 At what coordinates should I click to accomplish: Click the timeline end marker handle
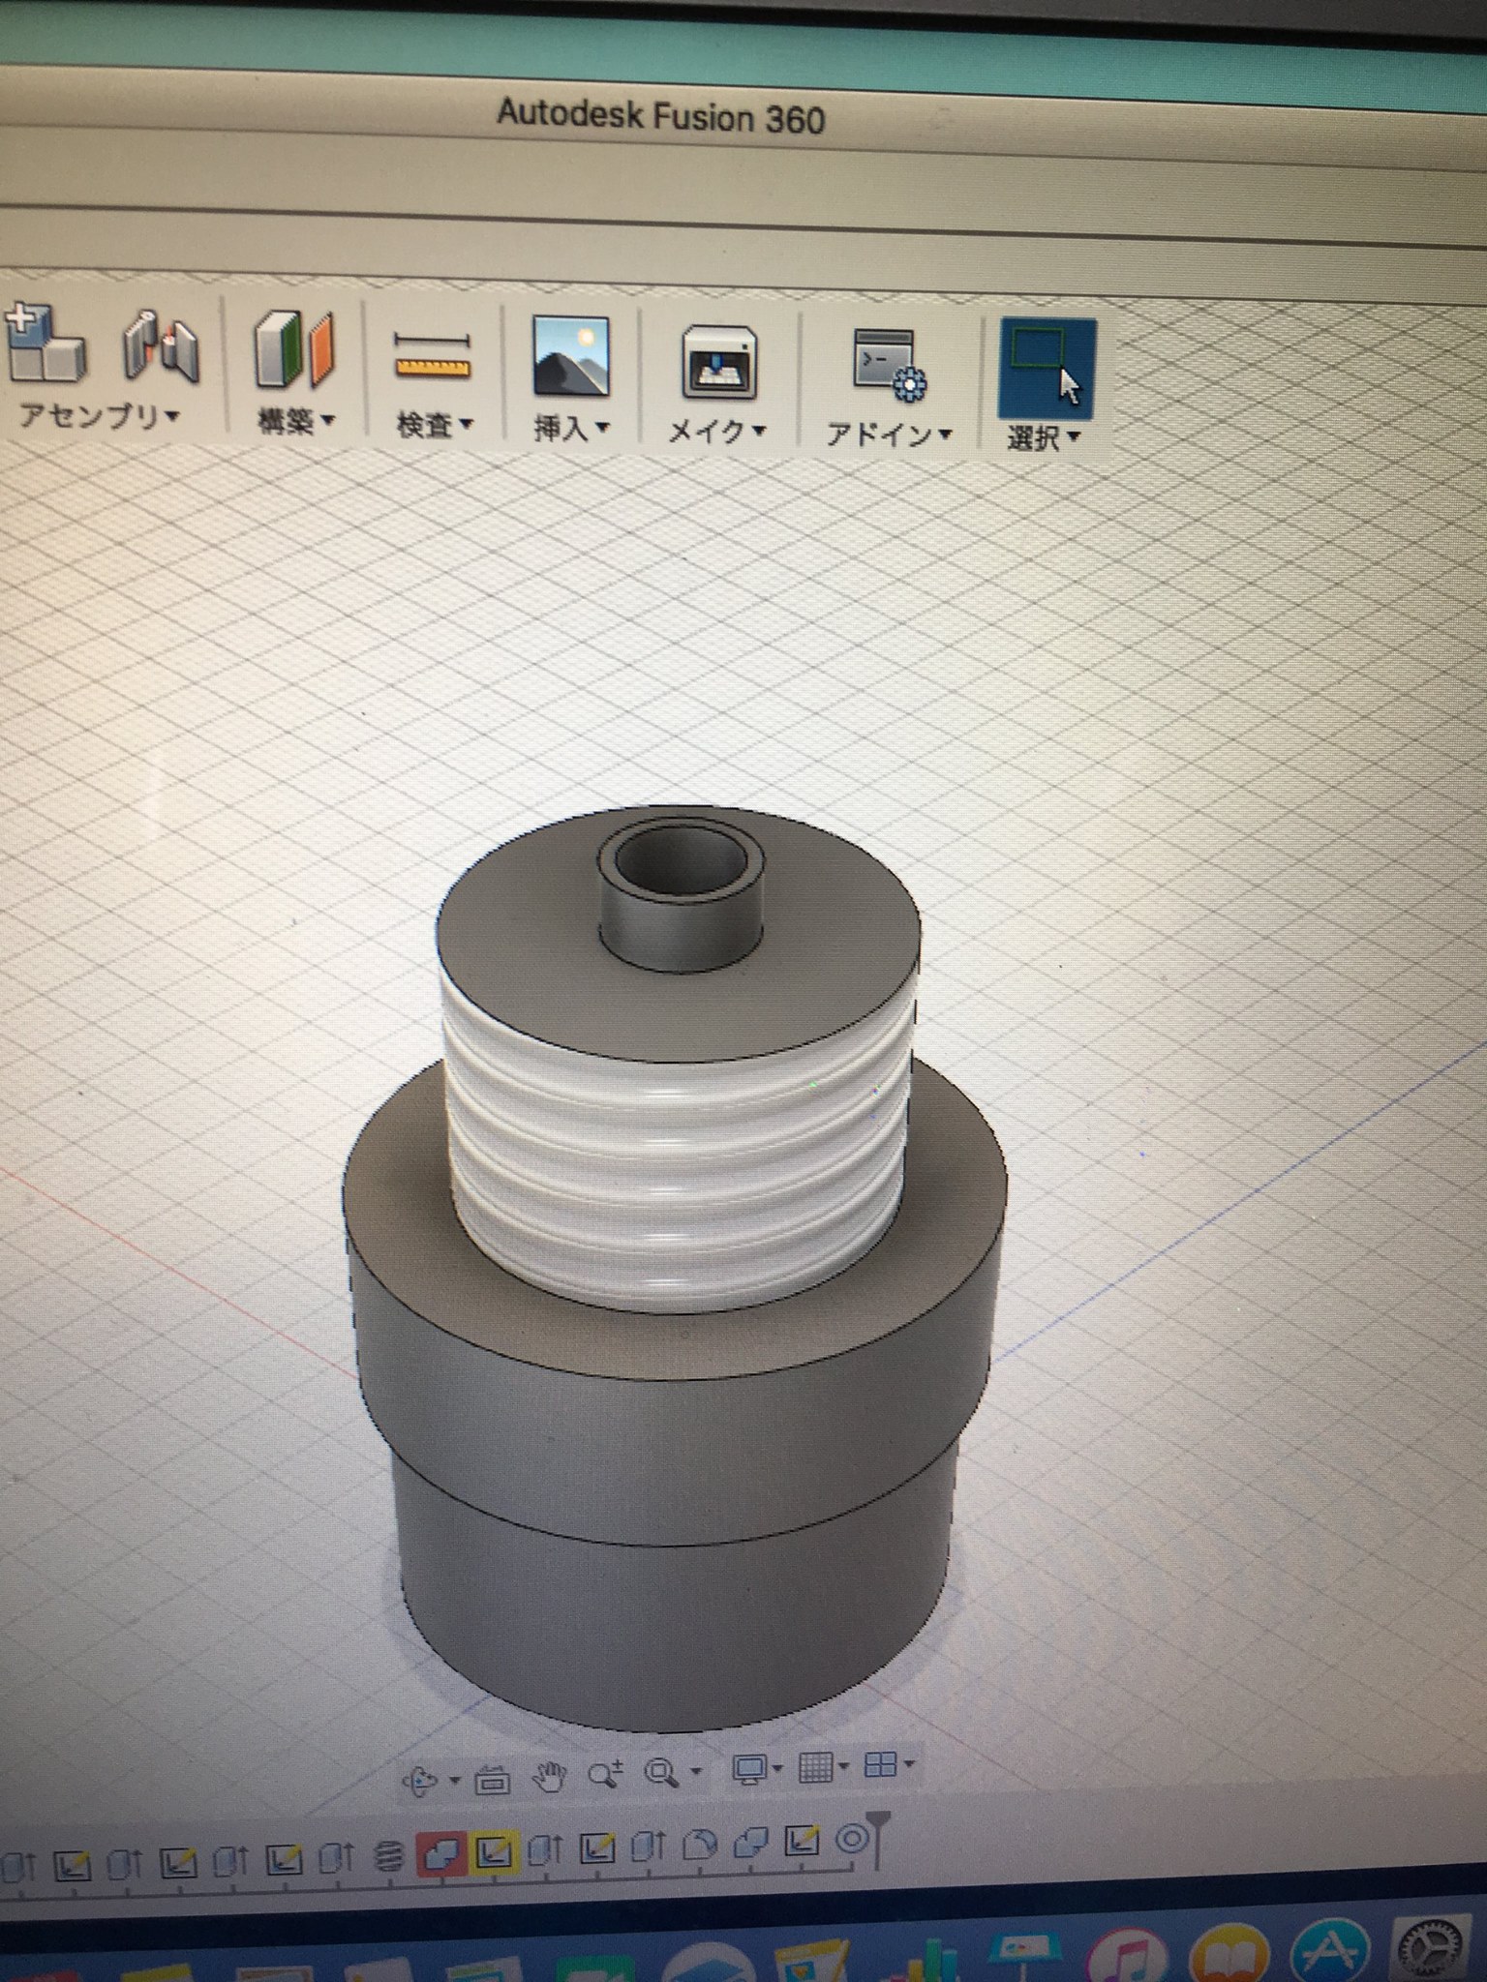tap(877, 1838)
